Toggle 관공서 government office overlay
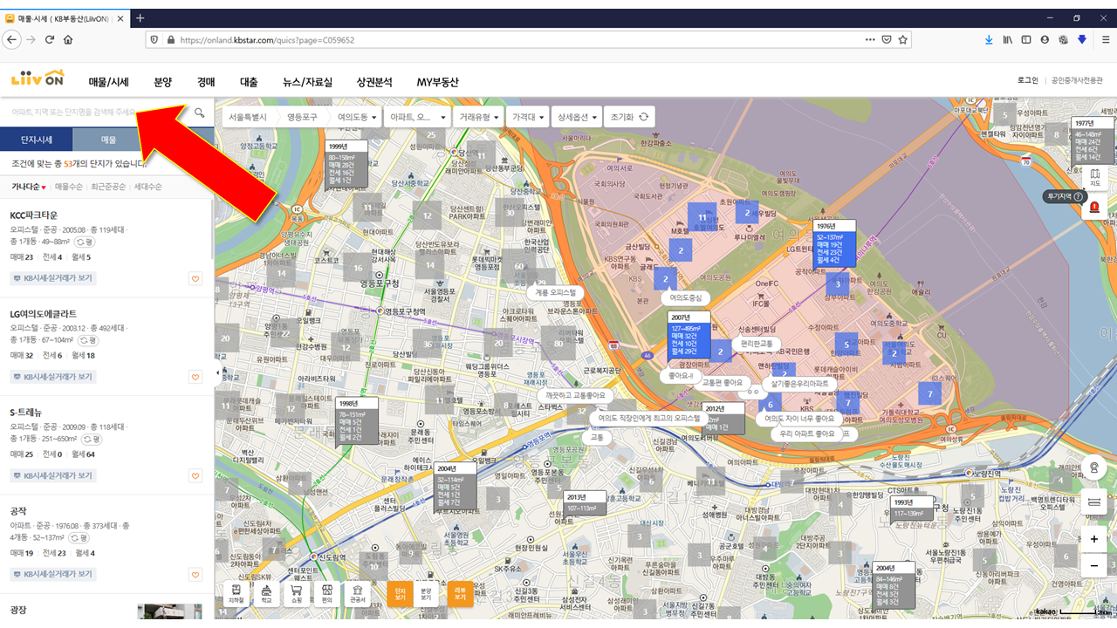The image size is (1117, 628). [357, 594]
